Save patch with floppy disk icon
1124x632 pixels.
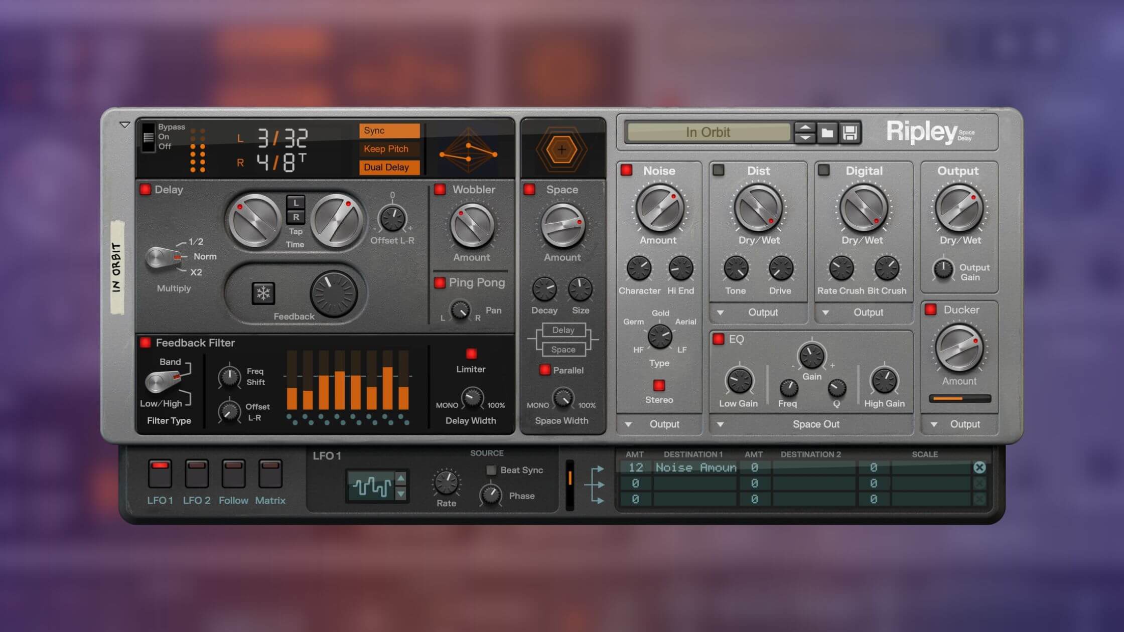[850, 133]
